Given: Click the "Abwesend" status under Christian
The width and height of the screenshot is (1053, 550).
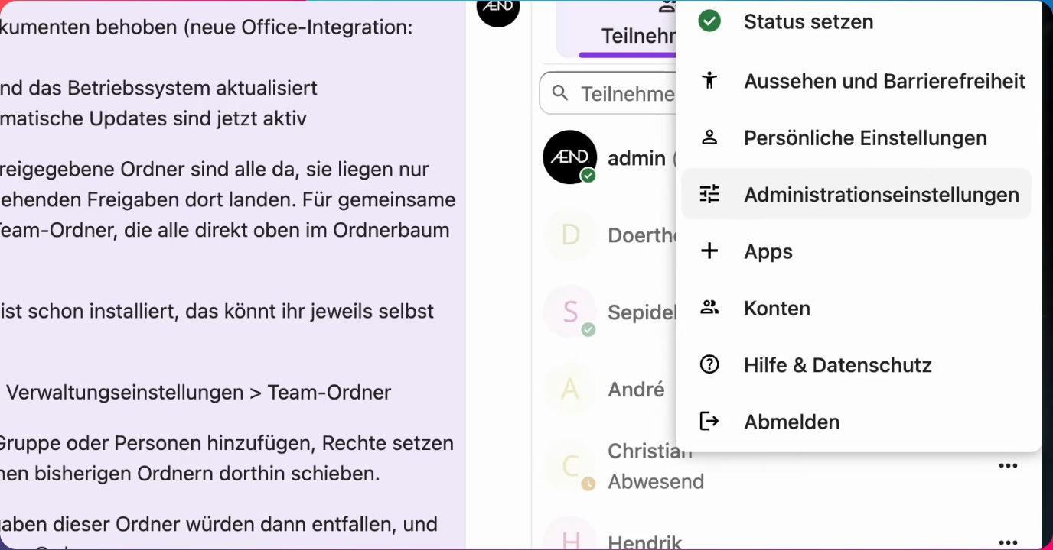Looking at the screenshot, I should click(x=656, y=482).
